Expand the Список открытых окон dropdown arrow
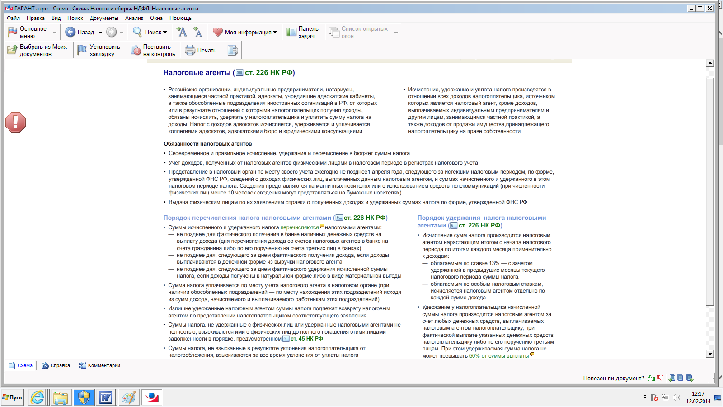Image resolution: width=723 pixels, height=407 pixels. point(396,33)
